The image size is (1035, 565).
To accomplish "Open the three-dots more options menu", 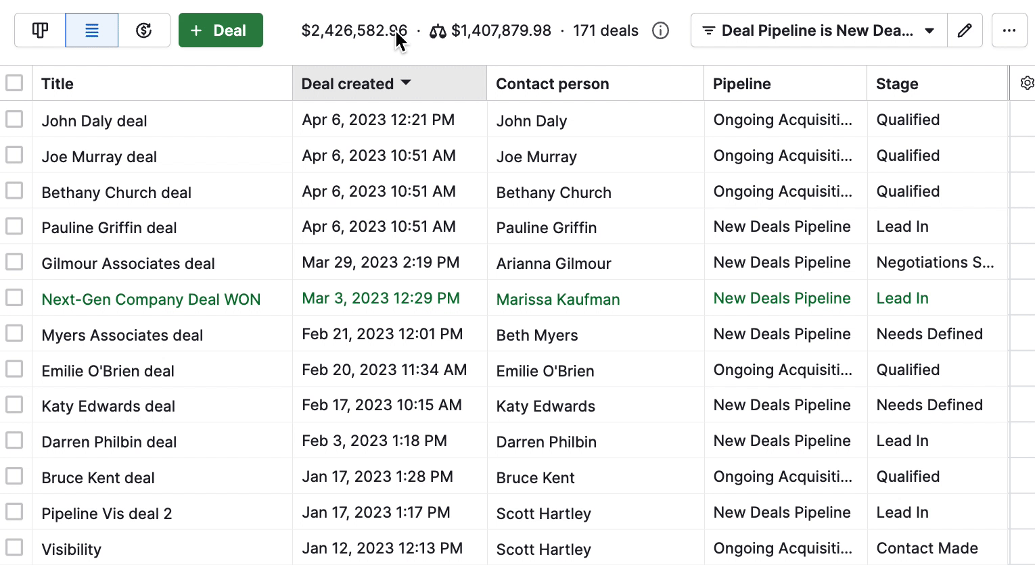I will pyautogui.click(x=1009, y=30).
